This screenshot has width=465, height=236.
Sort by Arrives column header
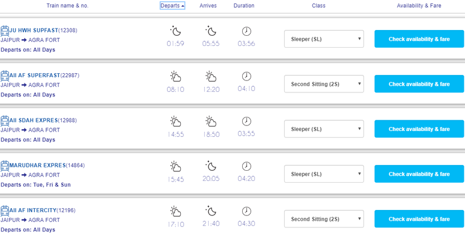[208, 6]
